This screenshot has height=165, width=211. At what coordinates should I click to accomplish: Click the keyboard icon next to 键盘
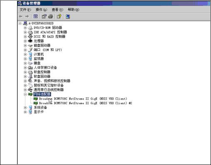(30, 63)
